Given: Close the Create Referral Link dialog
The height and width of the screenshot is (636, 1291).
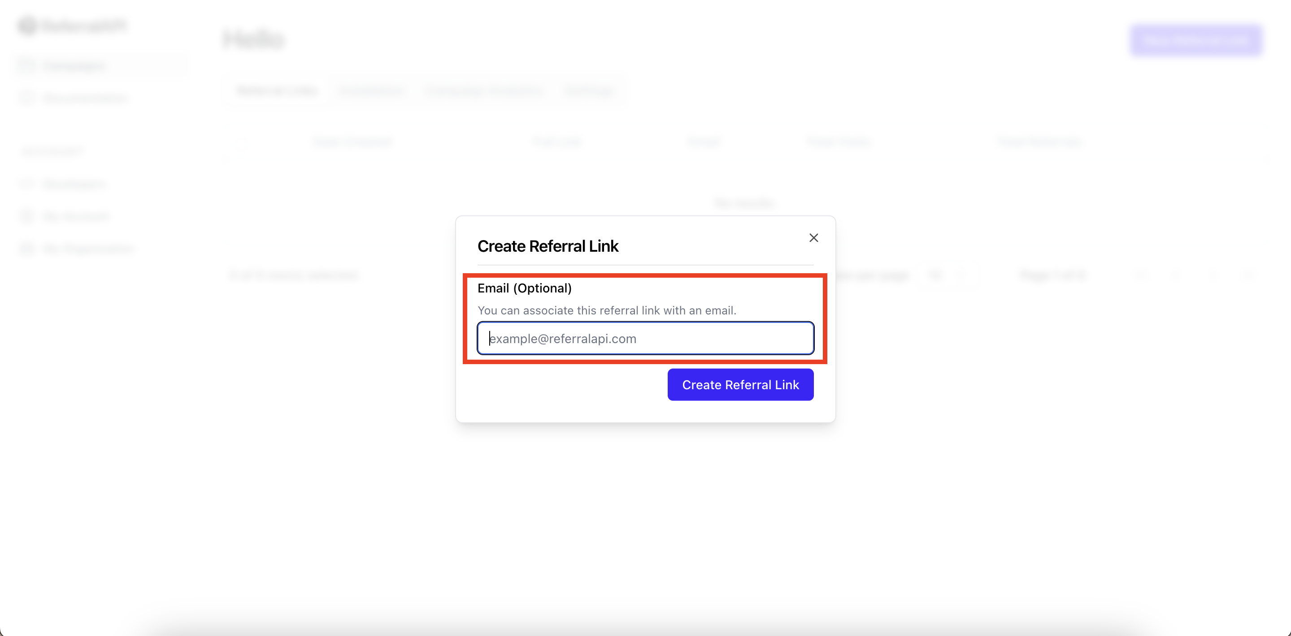Looking at the screenshot, I should [813, 238].
